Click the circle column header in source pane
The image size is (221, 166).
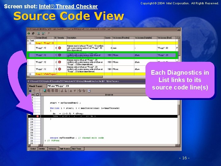(37, 95)
